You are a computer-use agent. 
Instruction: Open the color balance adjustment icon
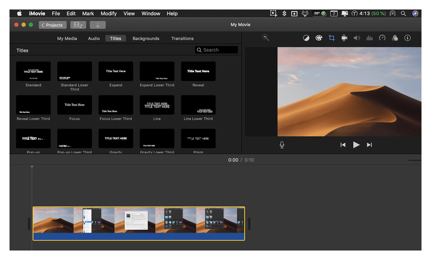point(306,38)
